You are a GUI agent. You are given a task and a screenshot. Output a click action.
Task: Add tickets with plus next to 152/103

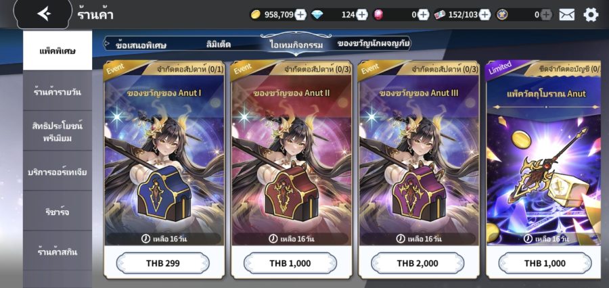tap(484, 15)
